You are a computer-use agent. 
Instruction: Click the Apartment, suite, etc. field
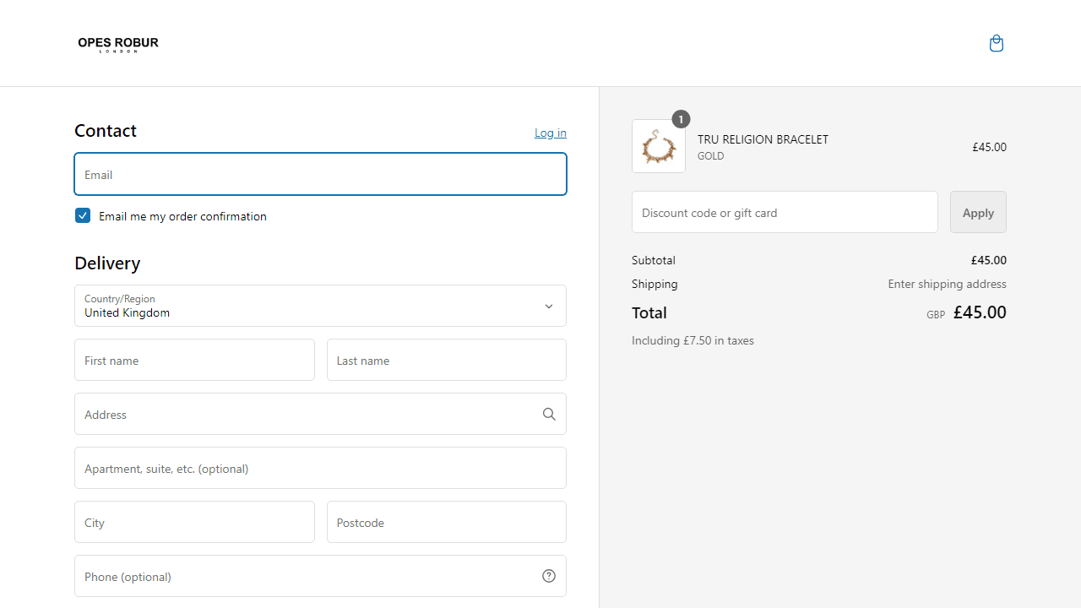(x=320, y=468)
